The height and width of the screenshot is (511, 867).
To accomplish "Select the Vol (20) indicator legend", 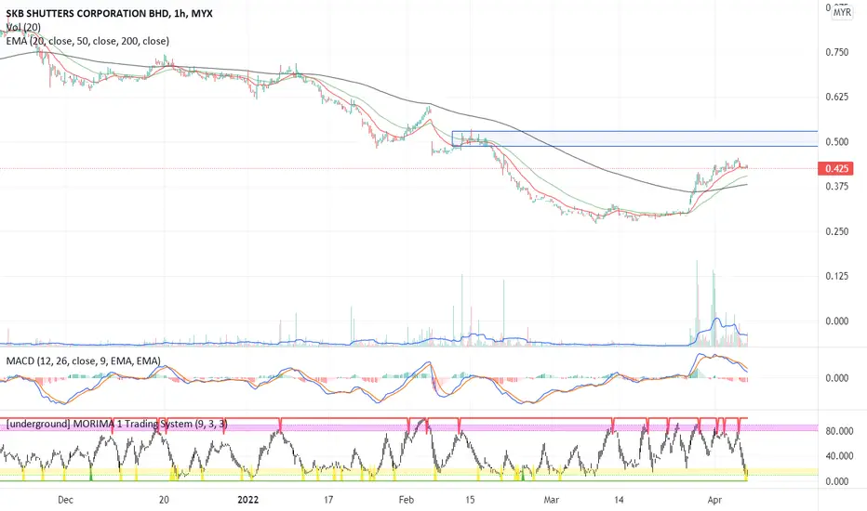I will (23, 27).
